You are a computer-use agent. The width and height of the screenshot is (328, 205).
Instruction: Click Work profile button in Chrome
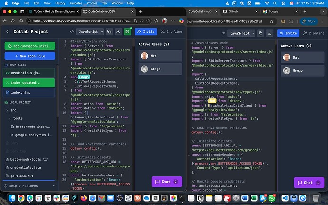(x=309, y=21)
